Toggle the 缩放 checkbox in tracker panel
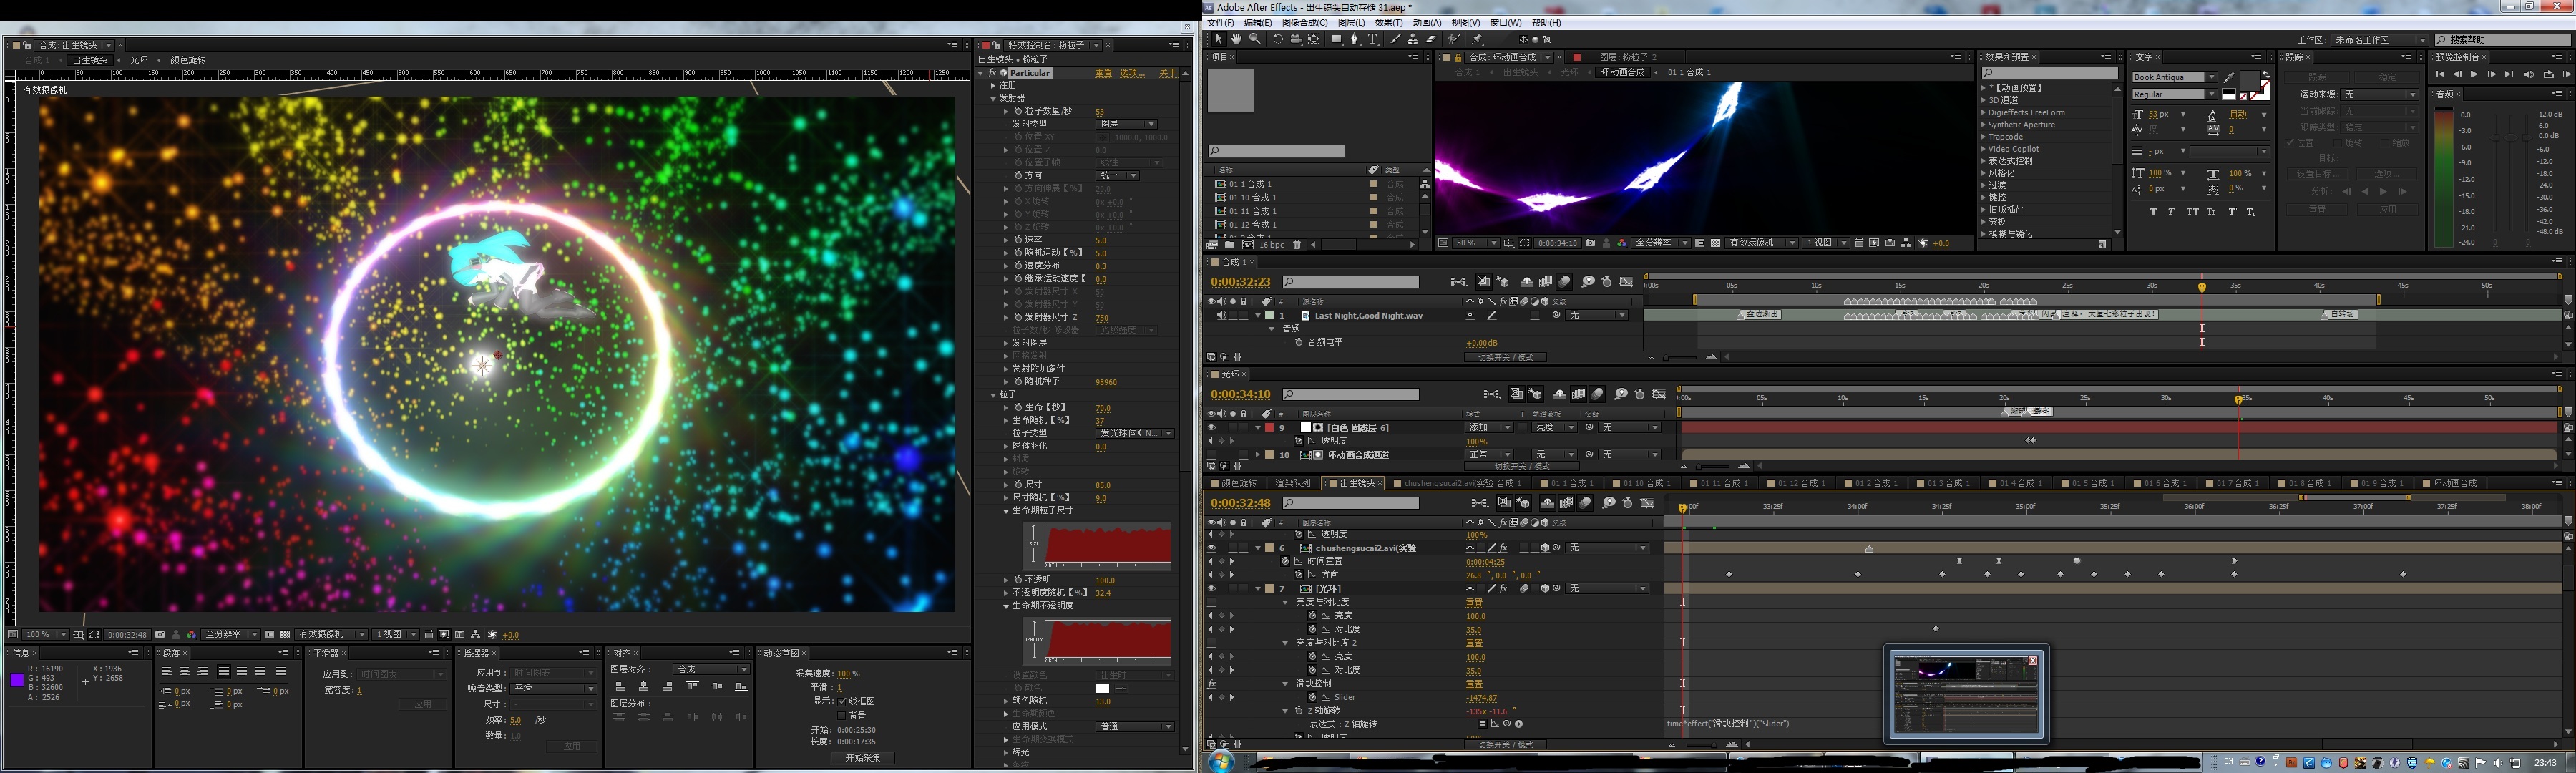2576x773 pixels. 2385,143
